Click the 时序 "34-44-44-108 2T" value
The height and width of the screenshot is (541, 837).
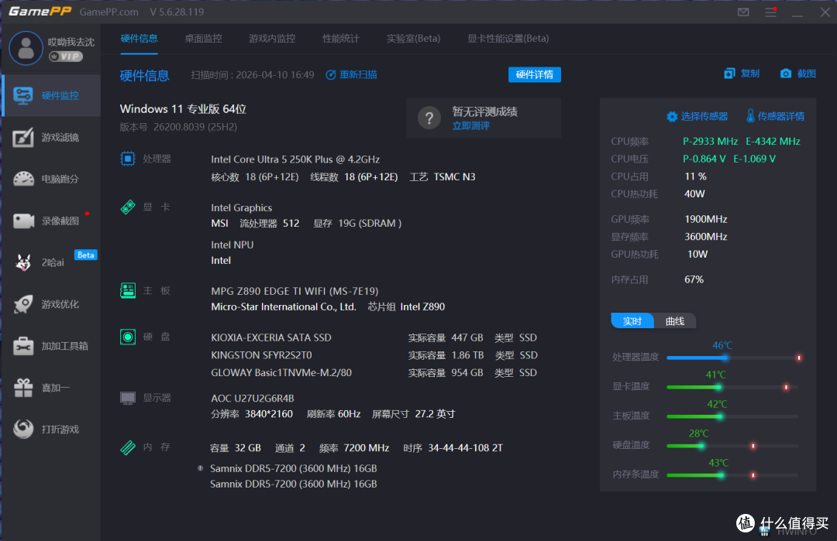tap(466, 447)
